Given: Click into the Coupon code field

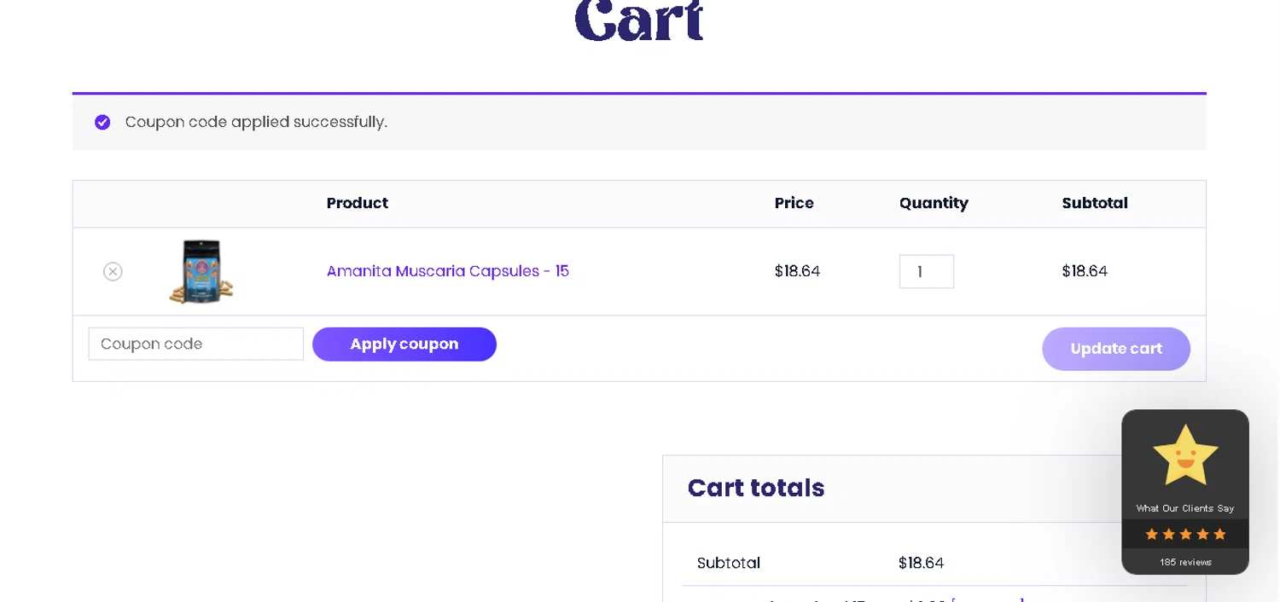Looking at the screenshot, I should (195, 344).
